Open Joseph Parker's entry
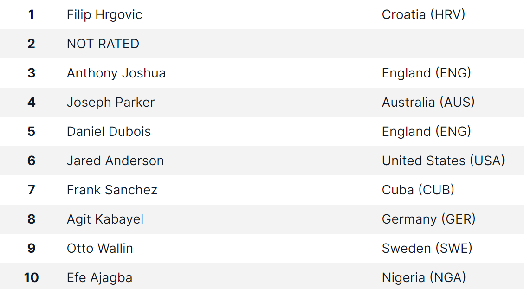Image resolution: width=524 pixels, height=289 pixels. (x=110, y=102)
